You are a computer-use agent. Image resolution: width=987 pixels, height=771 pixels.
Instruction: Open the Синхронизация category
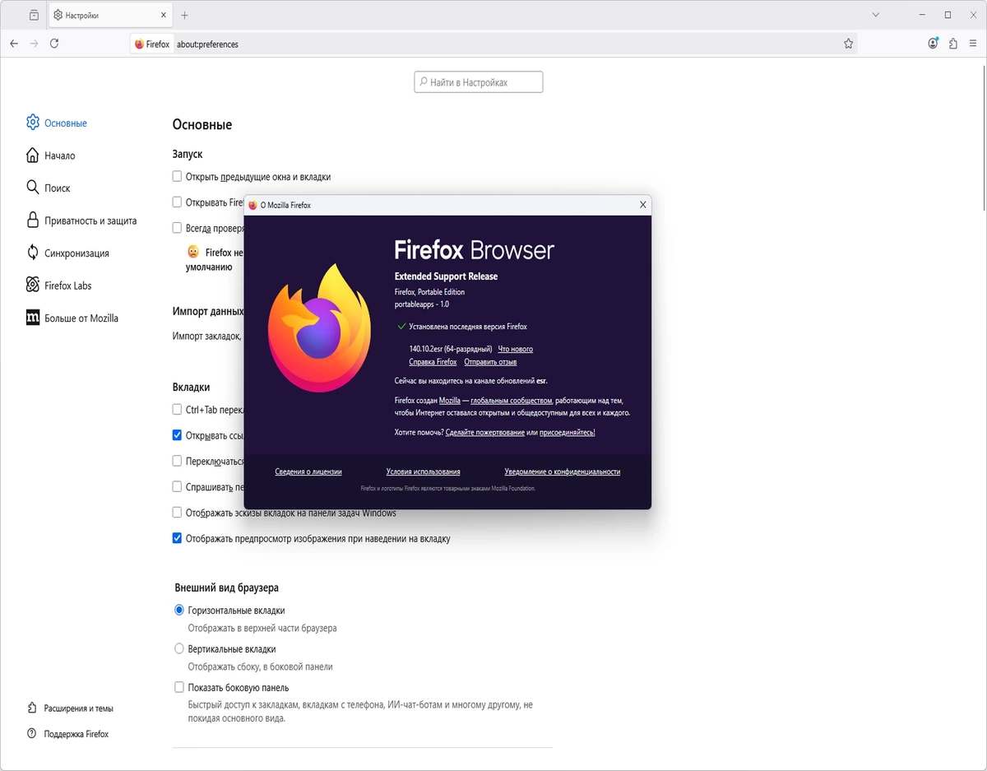pyautogui.click(x=67, y=253)
